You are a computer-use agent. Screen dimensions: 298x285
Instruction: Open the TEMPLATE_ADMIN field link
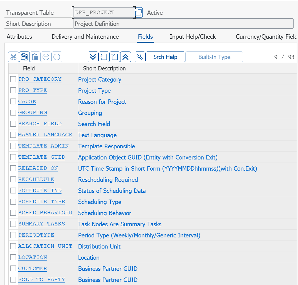pos(43,146)
